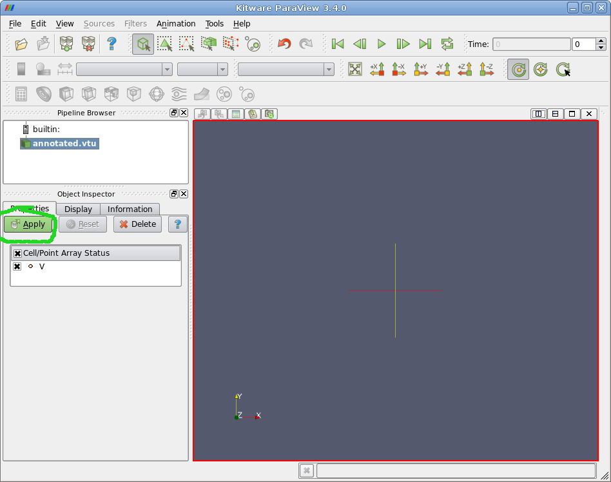Toggle the Cell/Point Array Status header checkbox
Image resolution: width=611 pixels, height=482 pixels.
pos(17,253)
